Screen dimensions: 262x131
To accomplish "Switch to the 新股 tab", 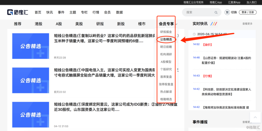I will pyautogui.click(x=121, y=24).
